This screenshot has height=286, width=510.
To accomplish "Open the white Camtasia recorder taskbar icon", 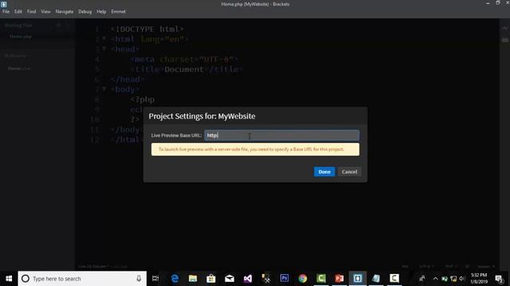I will [394, 279].
